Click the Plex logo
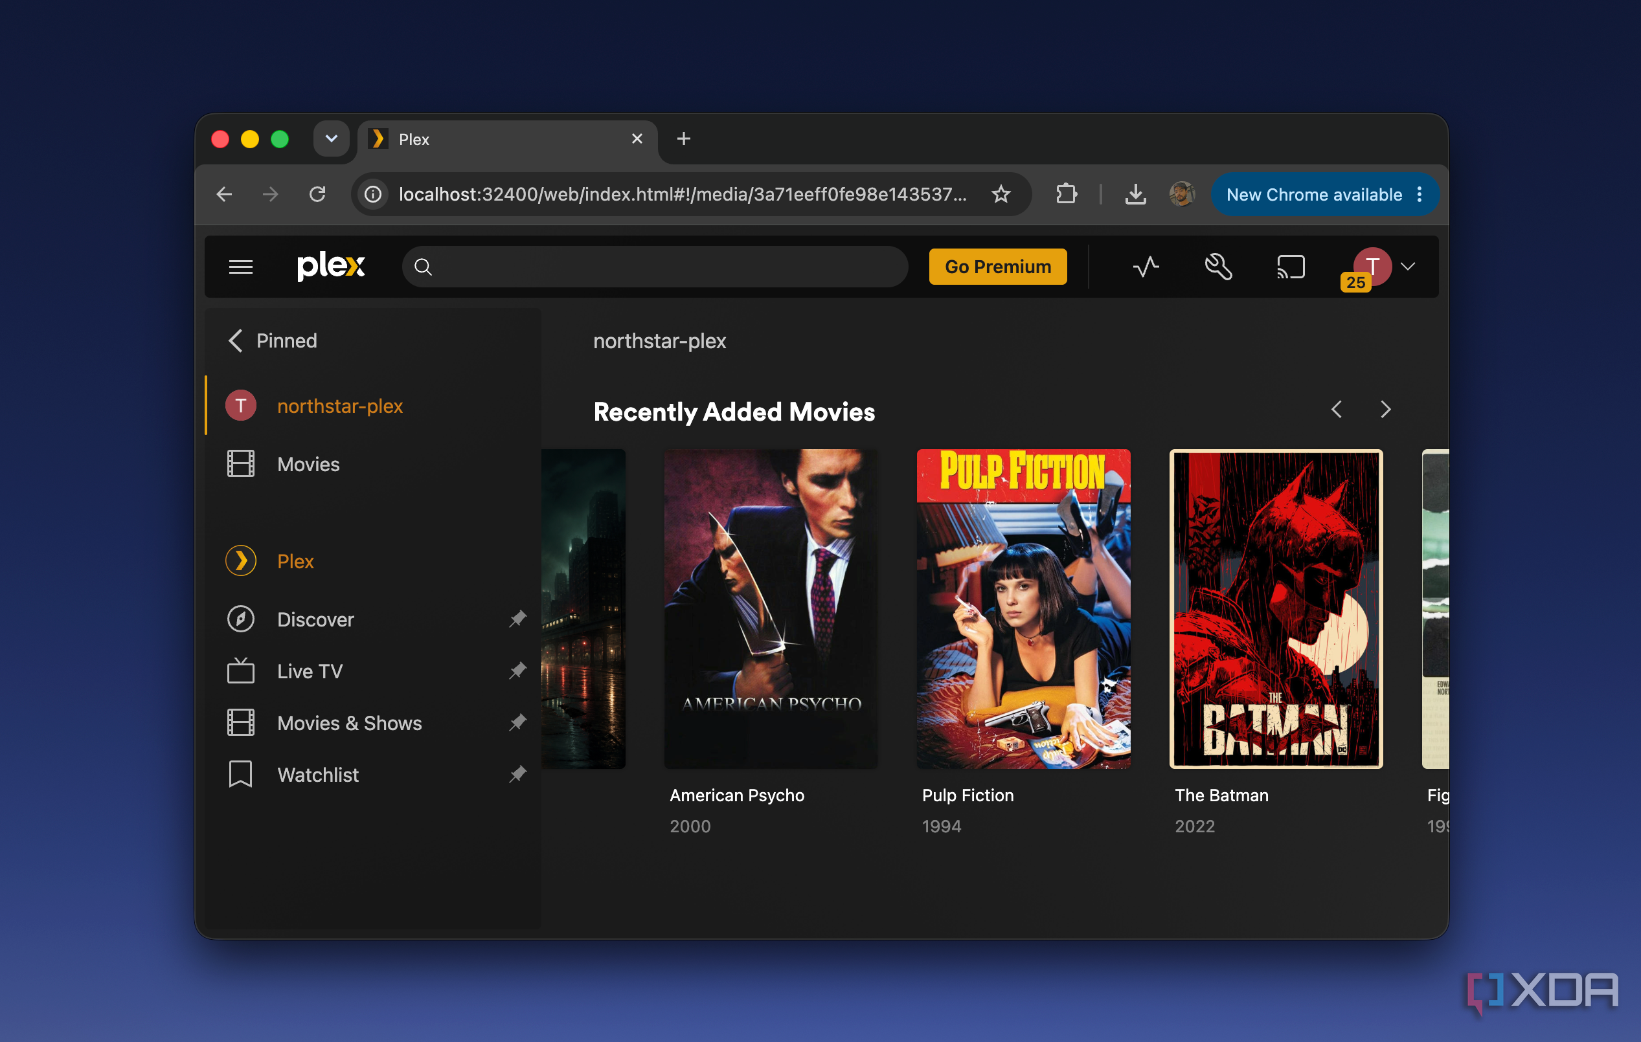The image size is (1641, 1042). [331, 266]
